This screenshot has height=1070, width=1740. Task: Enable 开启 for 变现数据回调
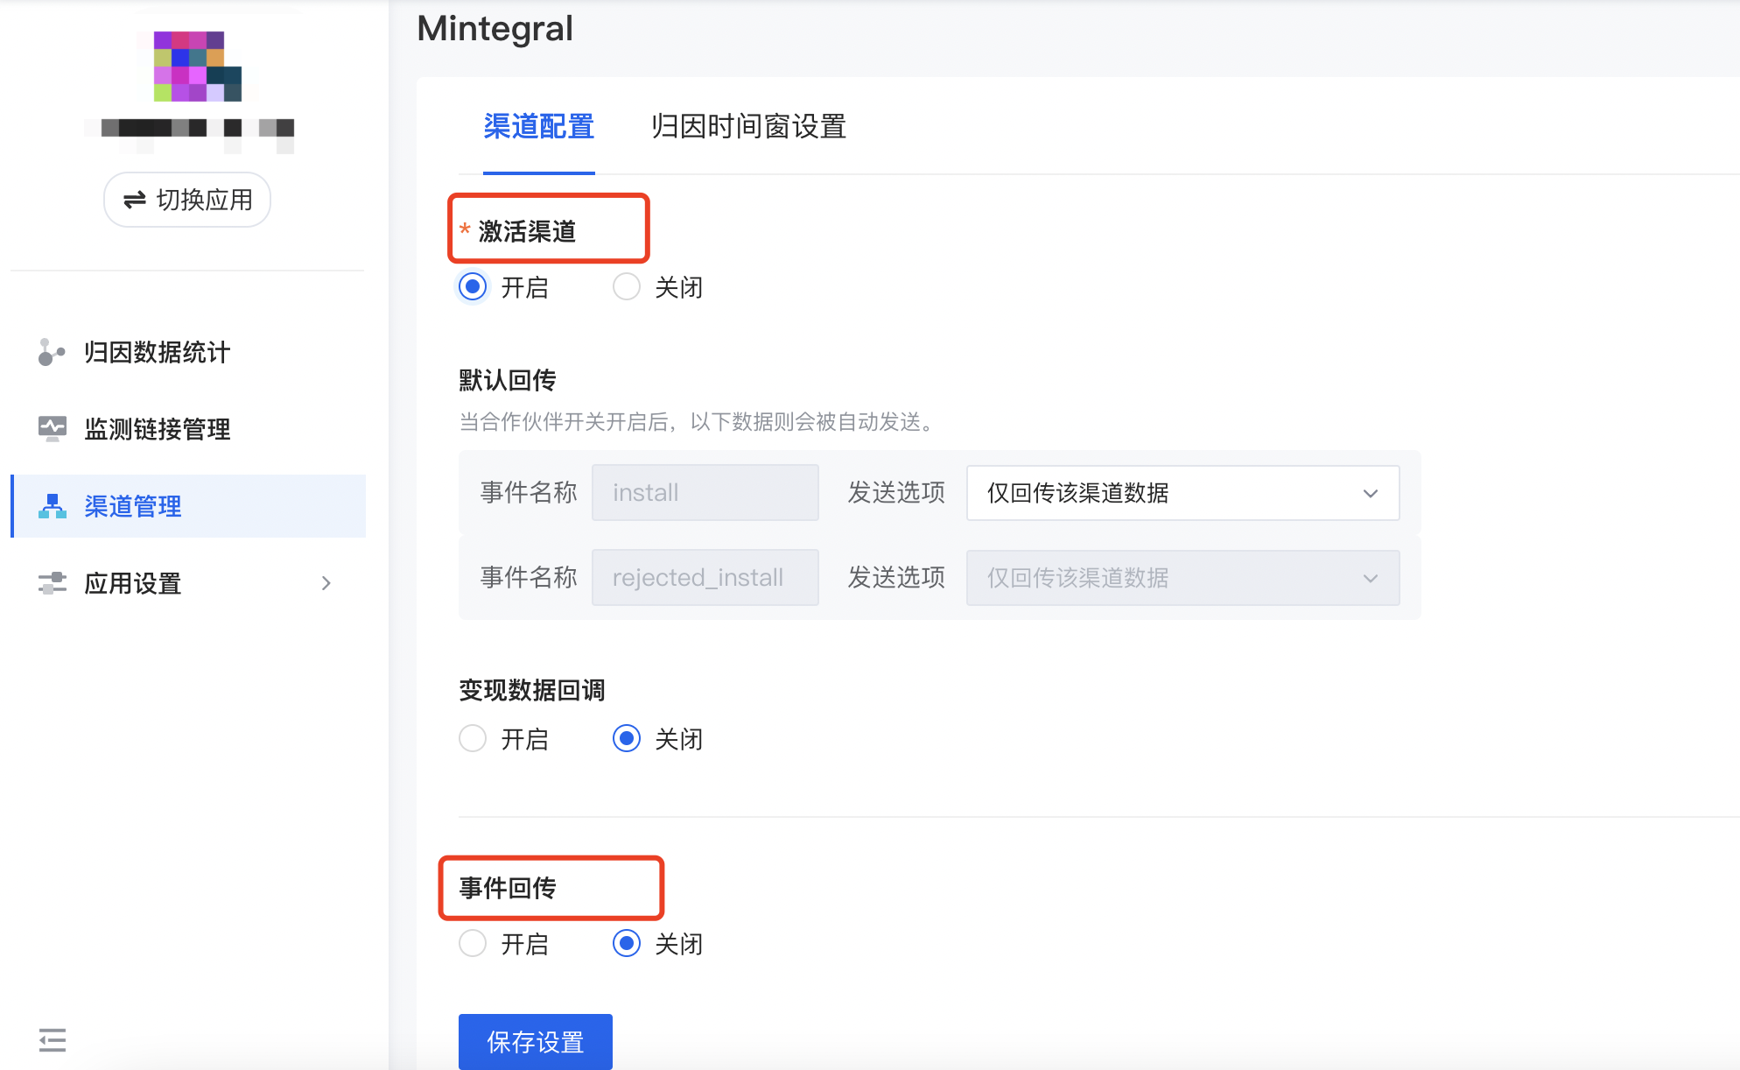473,738
